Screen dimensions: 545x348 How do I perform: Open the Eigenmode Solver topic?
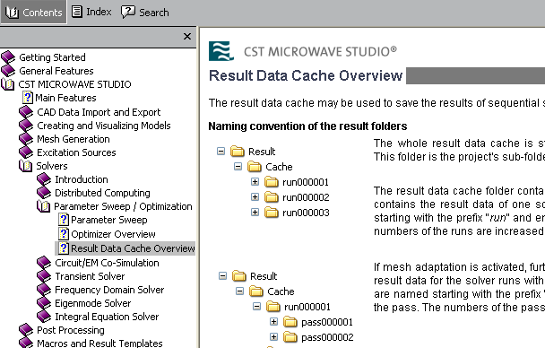coord(93,303)
